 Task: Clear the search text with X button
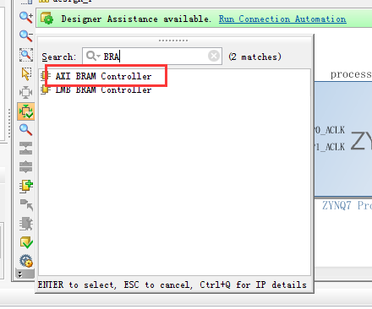(x=214, y=56)
